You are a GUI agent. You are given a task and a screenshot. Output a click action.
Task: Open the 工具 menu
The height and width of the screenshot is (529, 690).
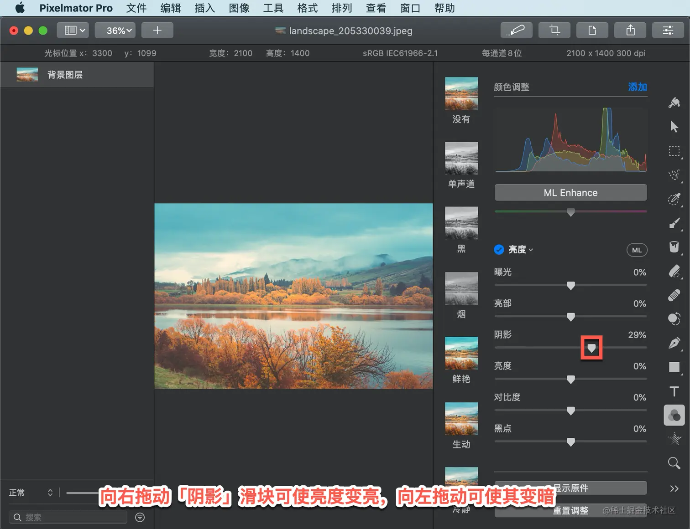point(273,8)
